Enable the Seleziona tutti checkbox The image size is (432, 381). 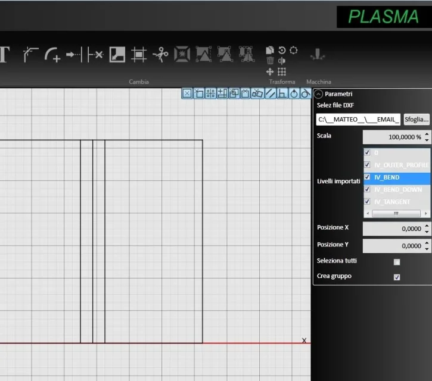(x=397, y=262)
